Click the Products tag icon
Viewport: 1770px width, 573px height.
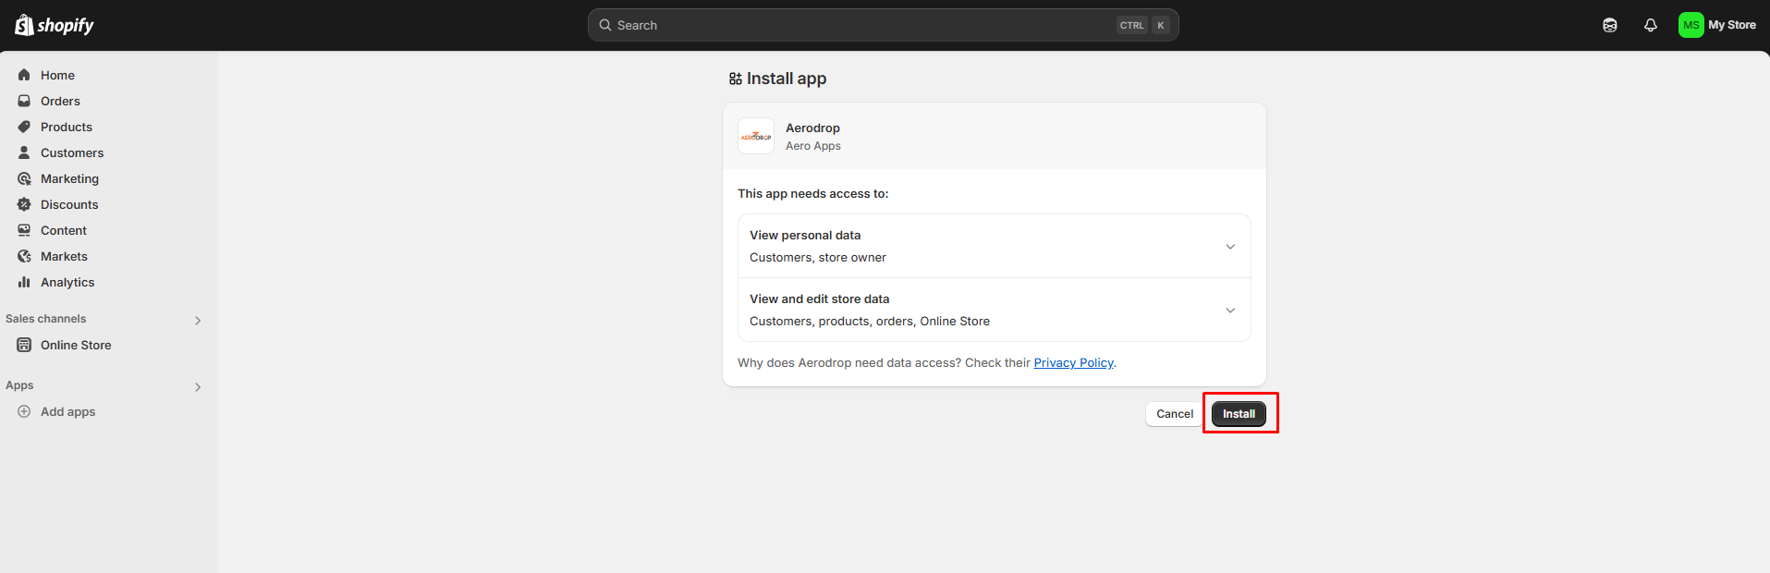tap(24, 127)
